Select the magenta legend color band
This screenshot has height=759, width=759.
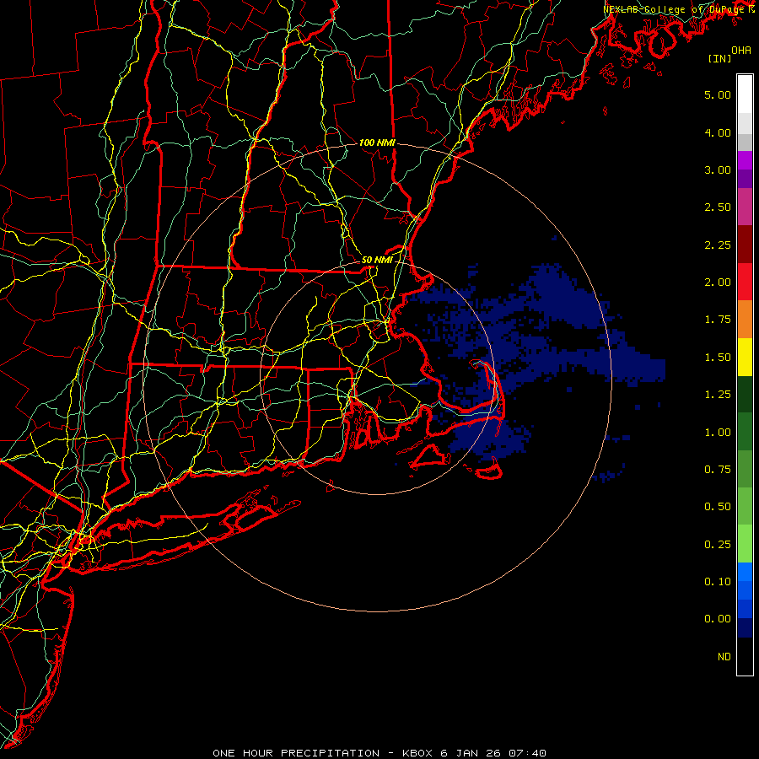(x=745, y=160)
